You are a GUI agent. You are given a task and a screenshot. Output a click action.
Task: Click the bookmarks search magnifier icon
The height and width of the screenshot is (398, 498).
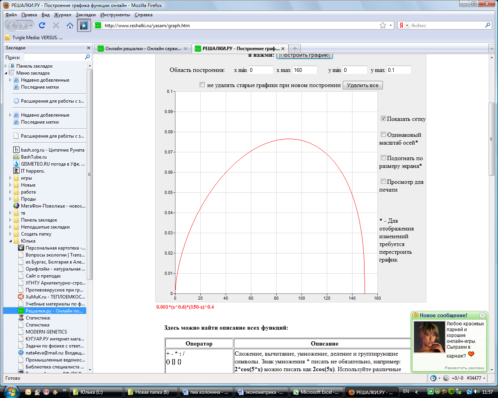(87, 57)
